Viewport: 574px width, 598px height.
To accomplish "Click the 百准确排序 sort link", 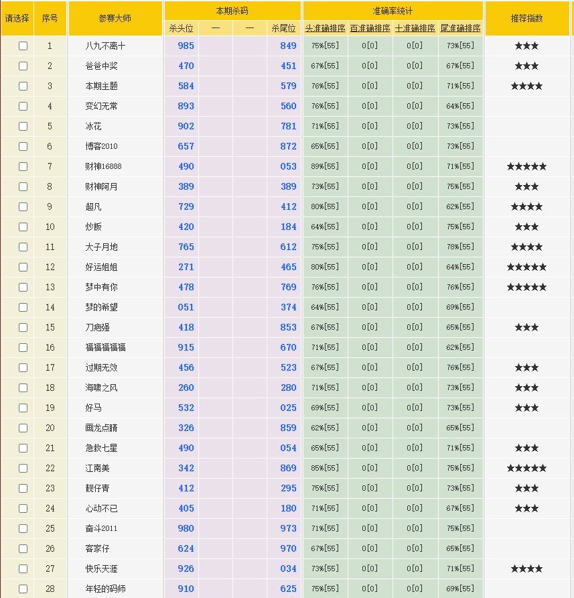I will [x=370, y=28].
